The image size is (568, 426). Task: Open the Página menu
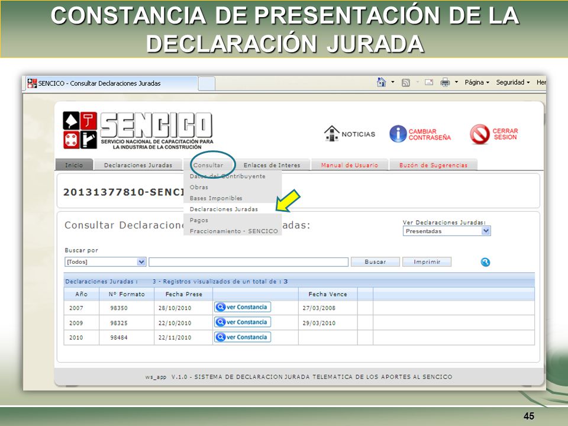(477, 83)
